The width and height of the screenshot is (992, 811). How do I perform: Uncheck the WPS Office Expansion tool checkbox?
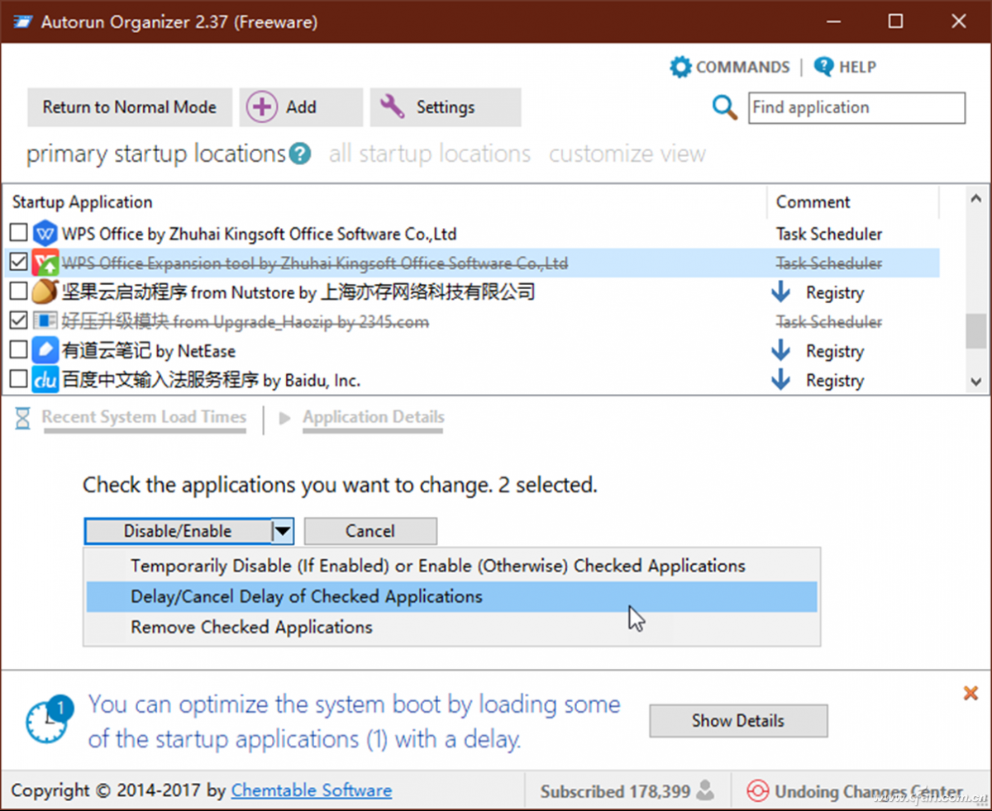click(18, 263)
